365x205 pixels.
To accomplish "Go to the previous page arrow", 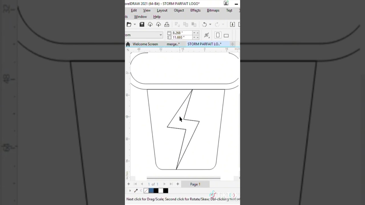I will tap(142, 184).
